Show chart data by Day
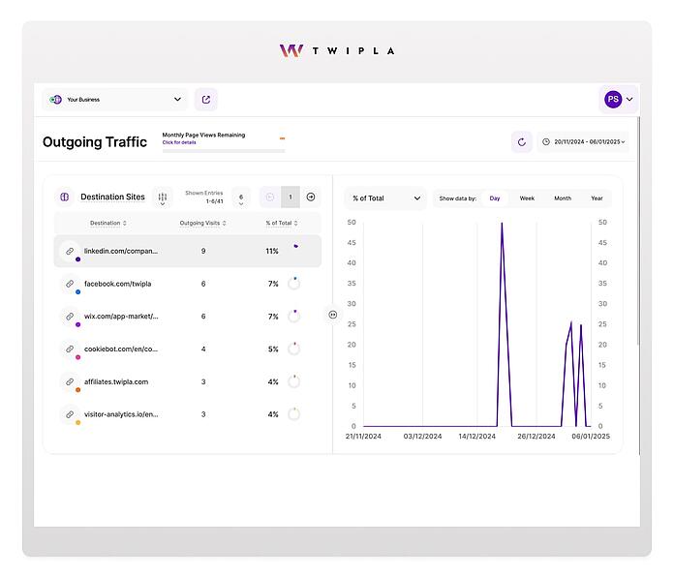The width and height of the screenshot is (674, 577). tap(494, 198)
